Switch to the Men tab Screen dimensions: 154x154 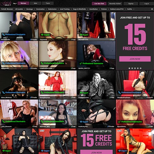pyautogui.click(x=35, y=3)
